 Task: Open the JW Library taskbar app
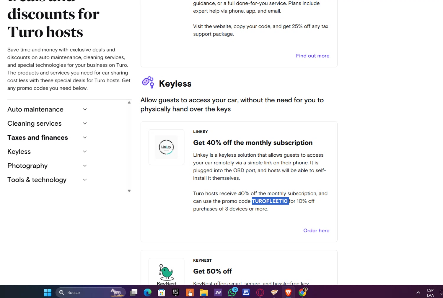[x=218, y=292]
